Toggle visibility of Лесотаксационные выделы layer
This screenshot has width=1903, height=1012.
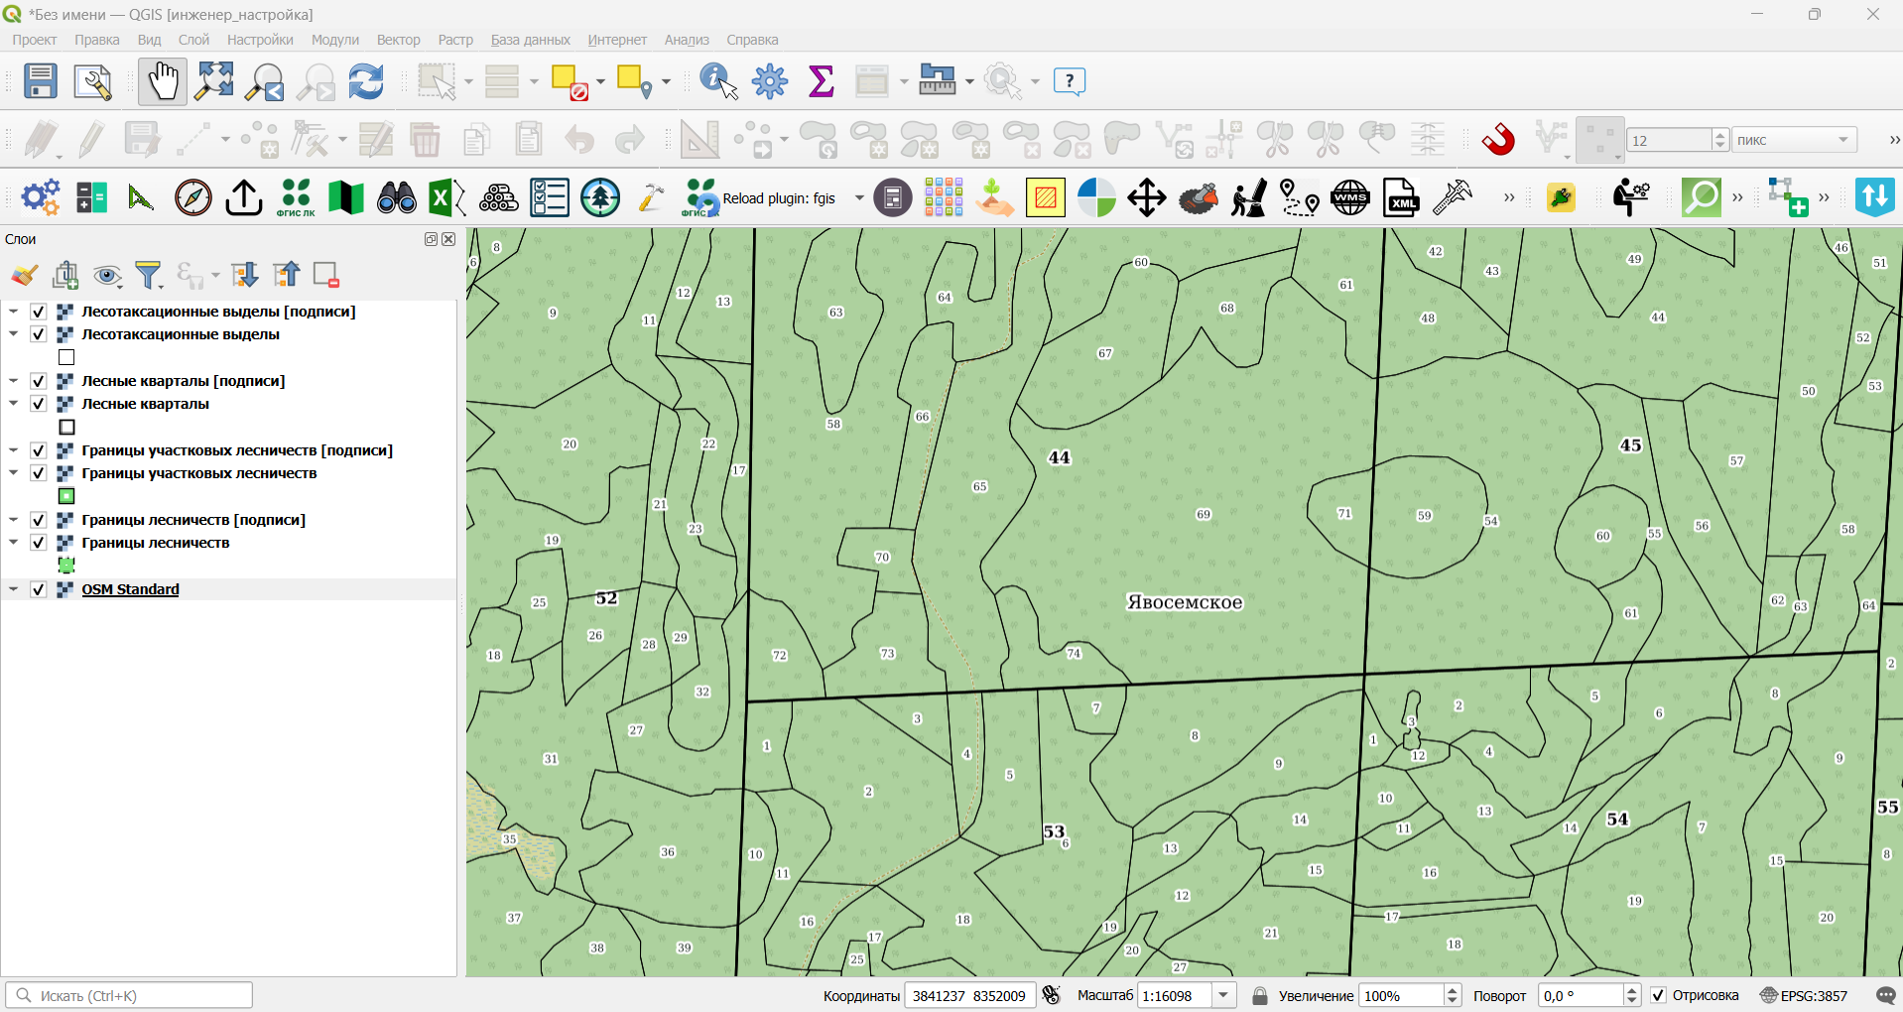(39, 334)
